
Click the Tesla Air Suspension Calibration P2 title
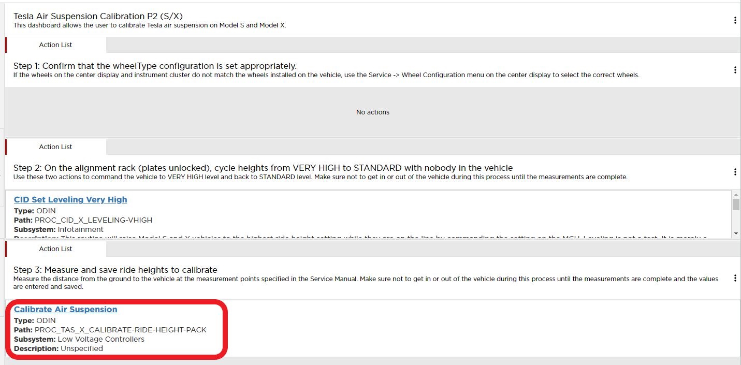pyautogui.click(x=98, y=16)
